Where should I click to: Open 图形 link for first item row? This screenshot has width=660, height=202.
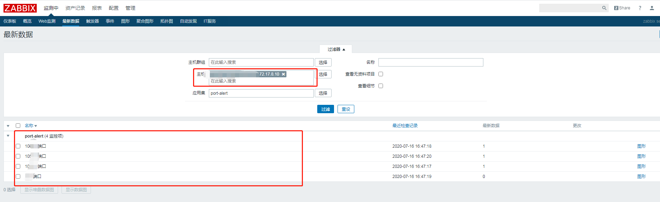tap(641, 146)
